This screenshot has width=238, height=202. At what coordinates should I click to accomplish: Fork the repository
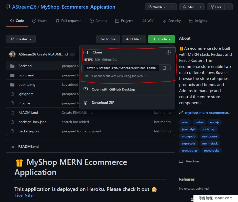(x=216, y=7)
